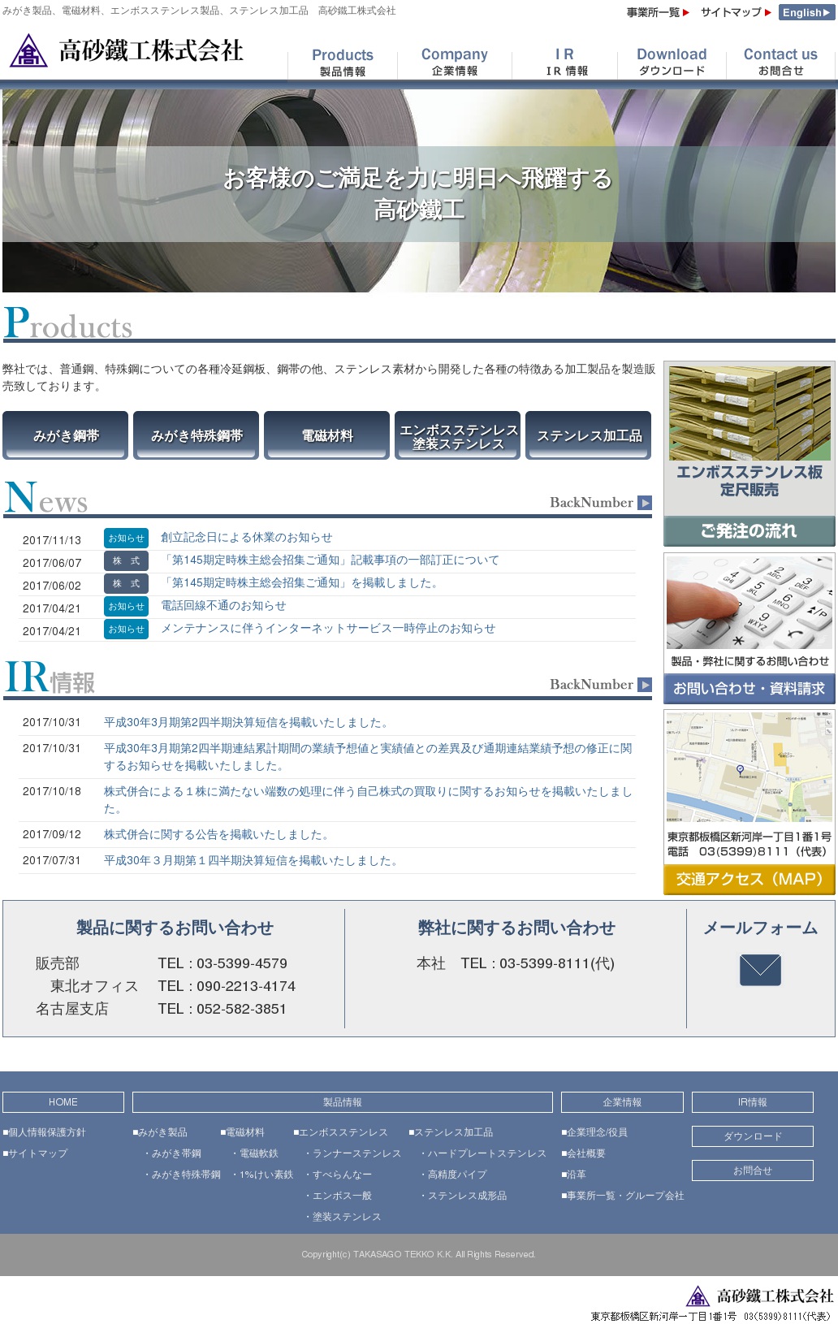Click the 株式 tag for 2017/06/07
The height and width of the screenshot is (1324, 838).
pyautogui.click(x=126, y=561)
